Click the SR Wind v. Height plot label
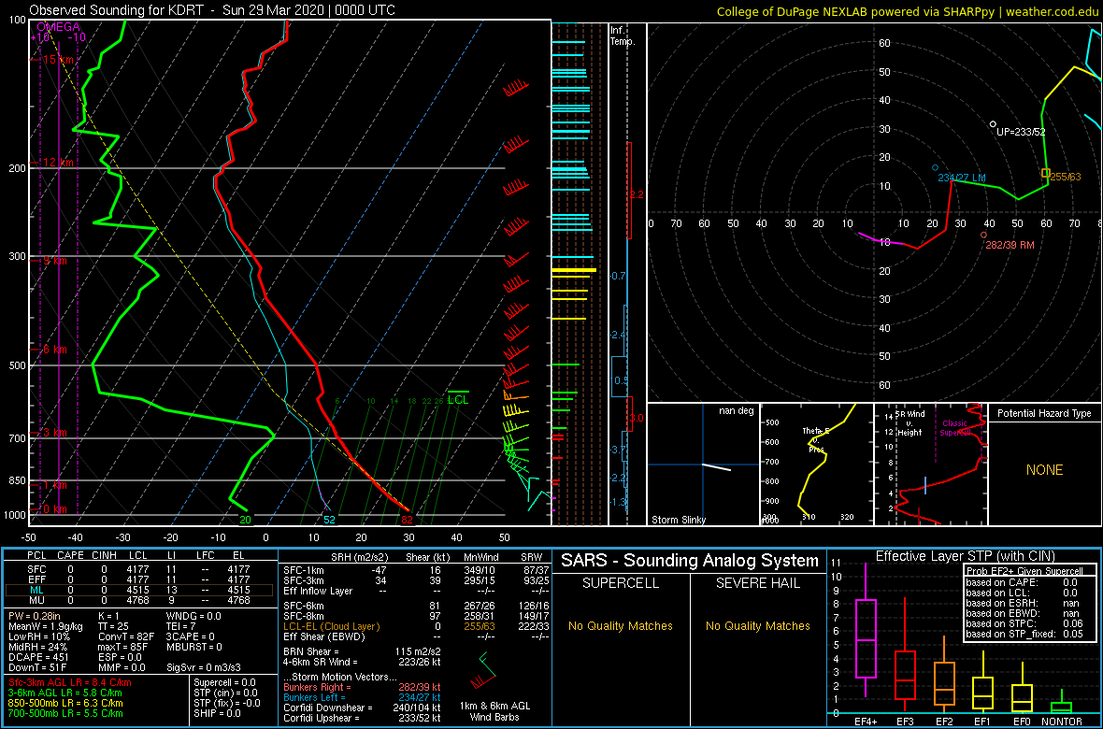 (910, 424)
